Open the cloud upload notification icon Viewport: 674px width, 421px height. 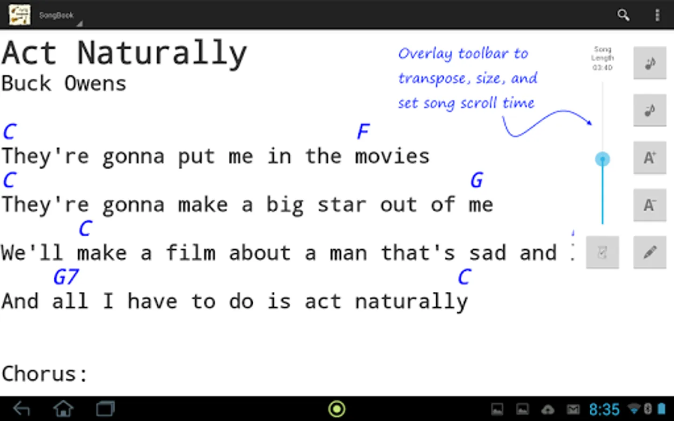(548, 410)
